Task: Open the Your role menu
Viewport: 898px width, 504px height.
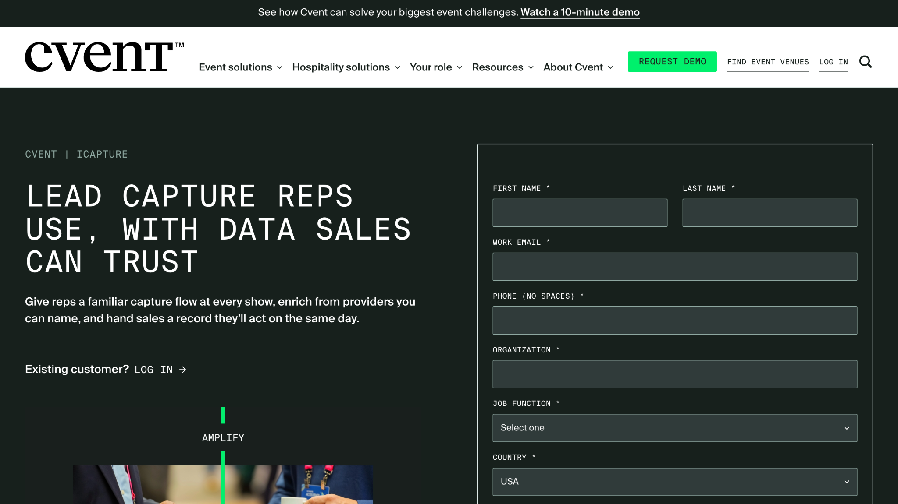Action: click(x=436, y=67)
